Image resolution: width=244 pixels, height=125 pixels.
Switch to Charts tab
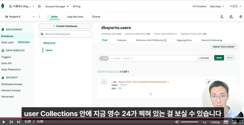[96, 17]
